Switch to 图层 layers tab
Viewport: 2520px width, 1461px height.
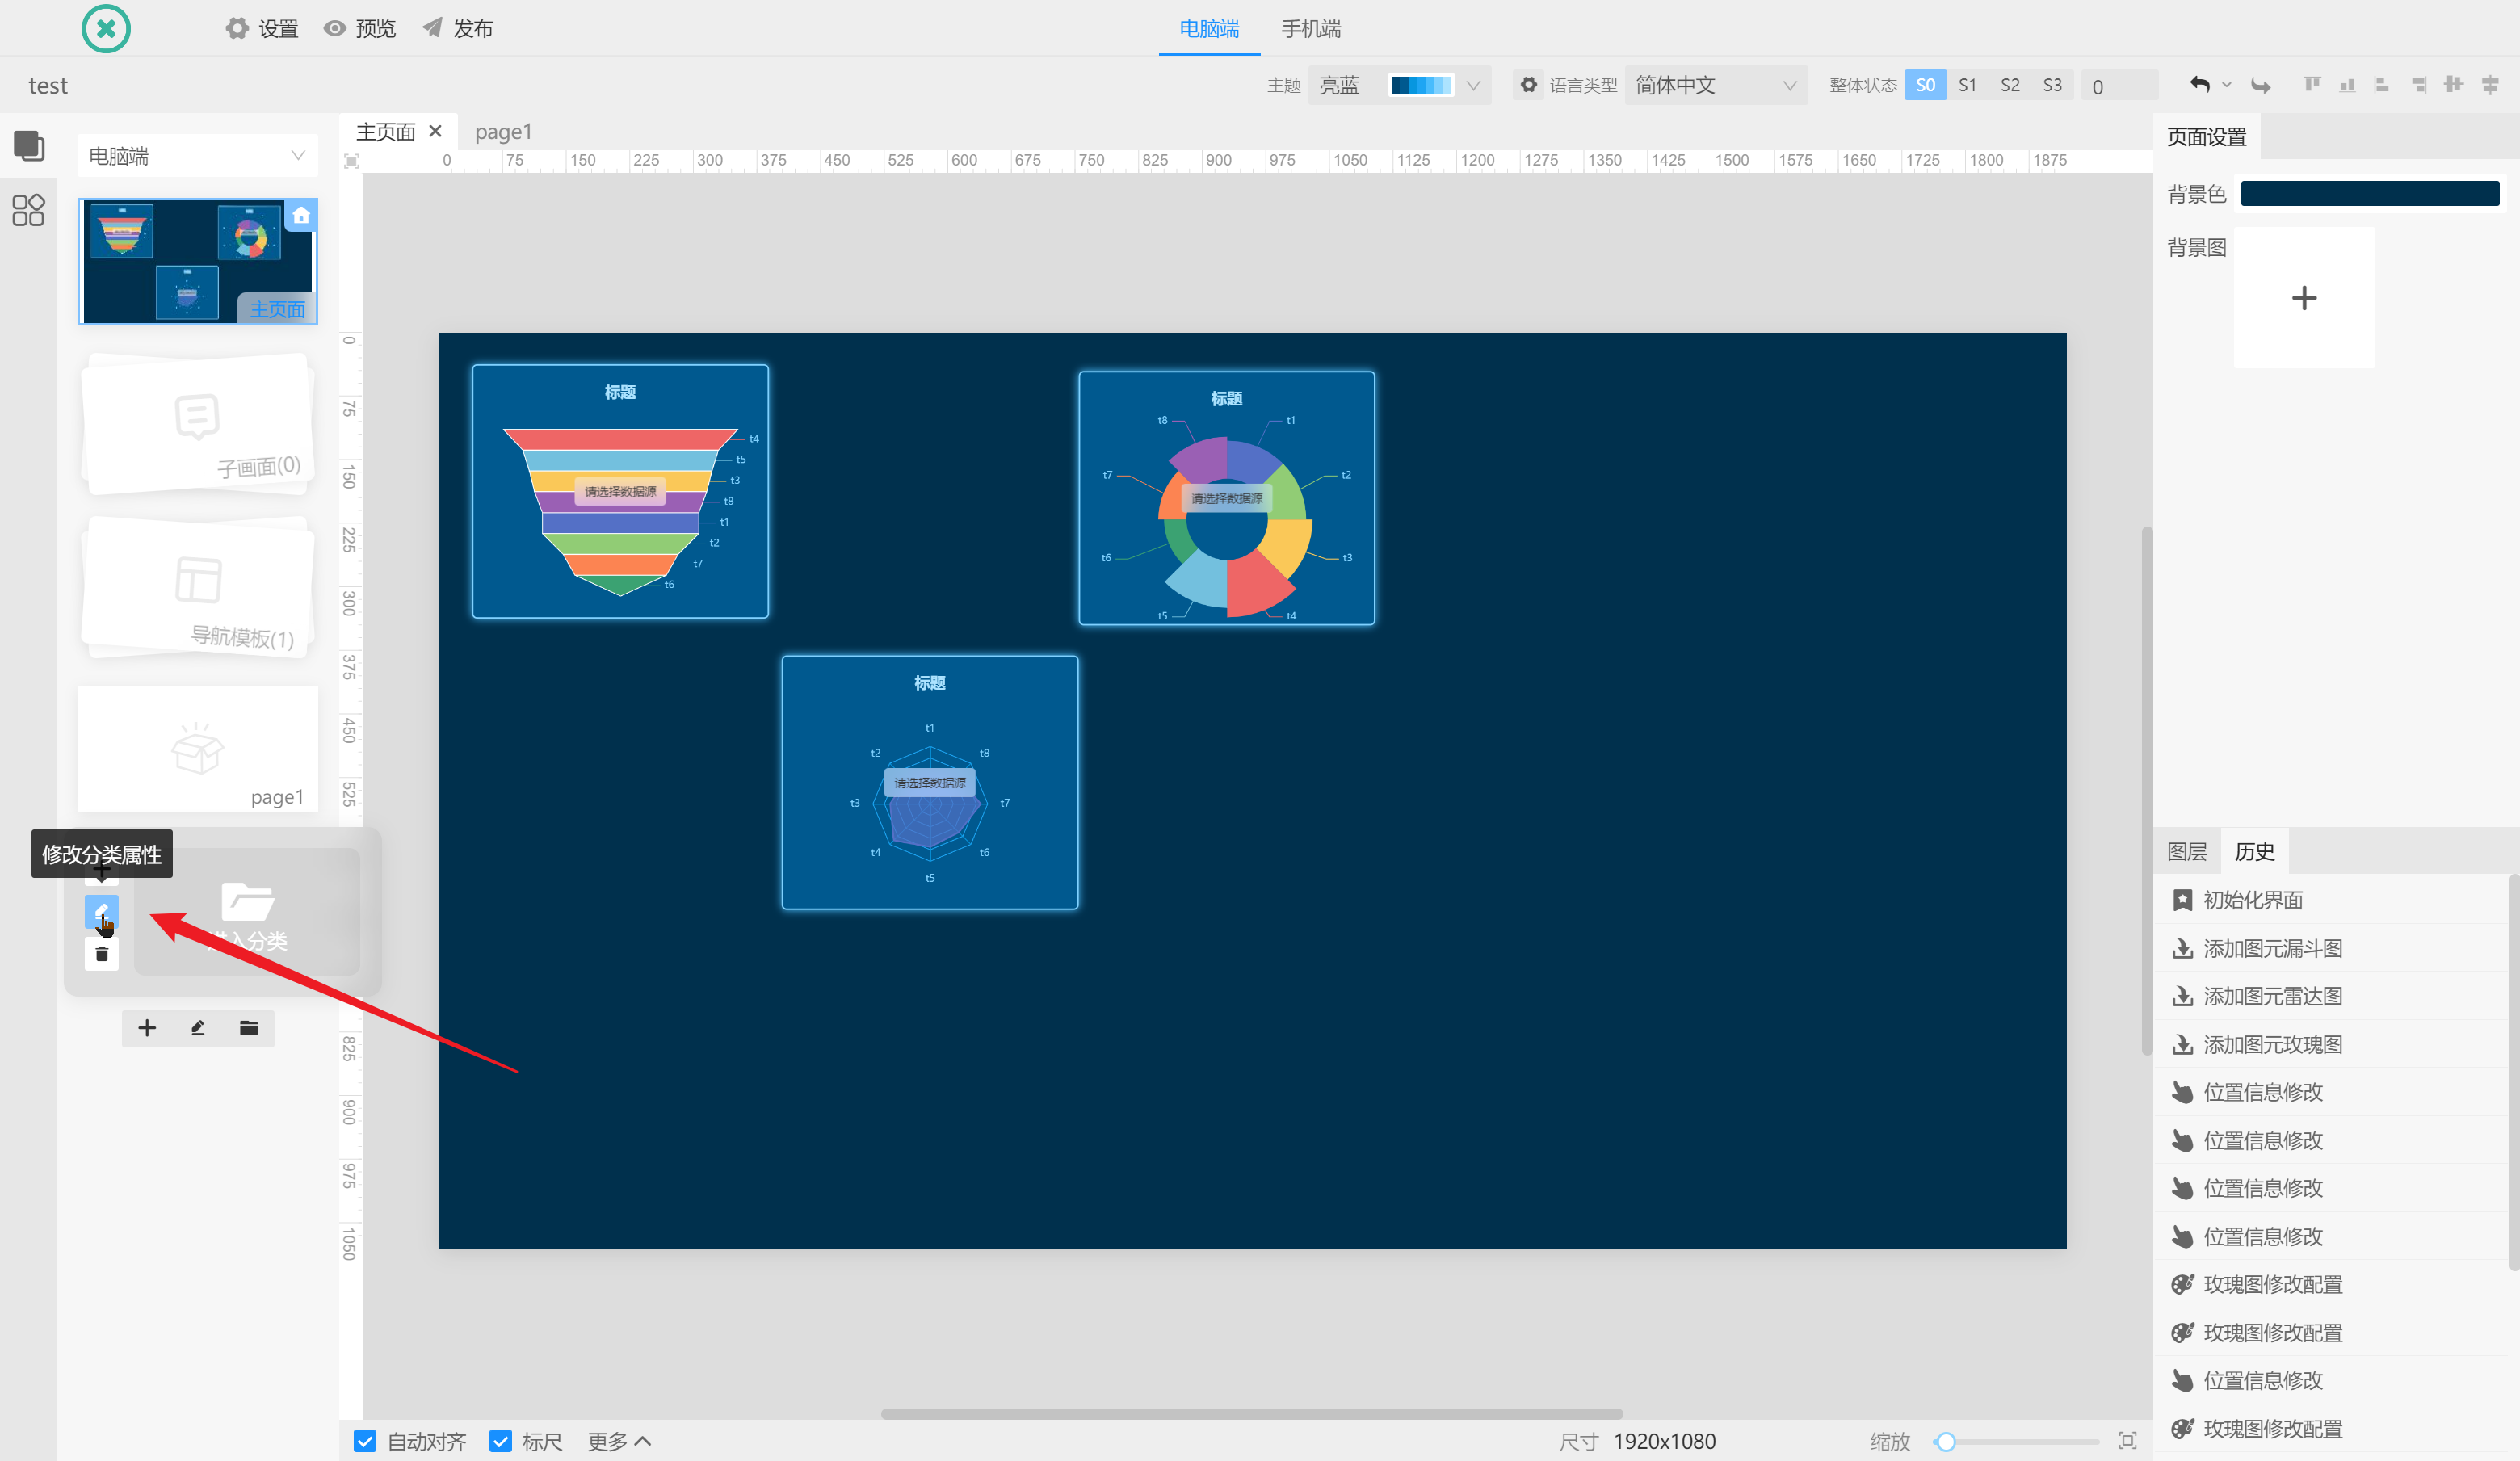pos(2186,851)
